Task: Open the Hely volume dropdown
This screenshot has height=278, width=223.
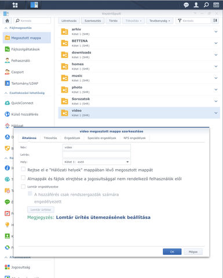Action: coord(97,162)
